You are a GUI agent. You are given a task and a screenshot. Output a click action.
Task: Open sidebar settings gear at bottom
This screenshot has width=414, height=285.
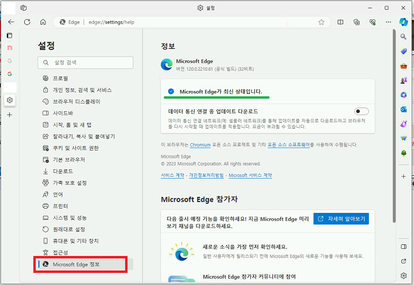tap(403, 276)
